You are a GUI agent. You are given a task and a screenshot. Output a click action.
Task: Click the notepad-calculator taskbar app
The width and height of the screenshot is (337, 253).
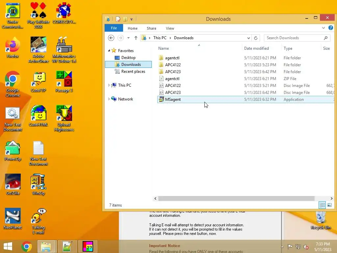point(67,246)
